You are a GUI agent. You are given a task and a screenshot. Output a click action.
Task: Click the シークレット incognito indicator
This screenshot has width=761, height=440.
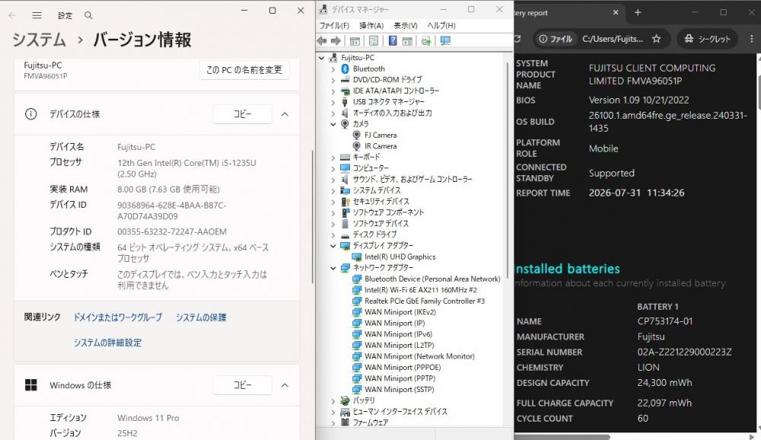[x=707, y=39]
